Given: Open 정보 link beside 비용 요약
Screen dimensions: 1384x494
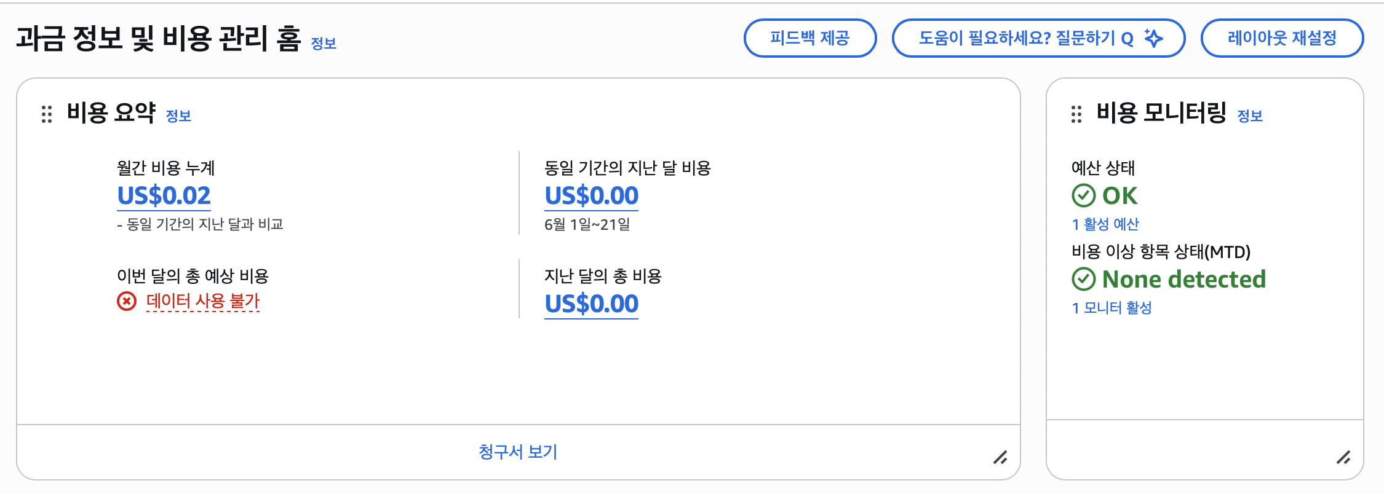Looking at the screenshot, I should tap(178, 116).
